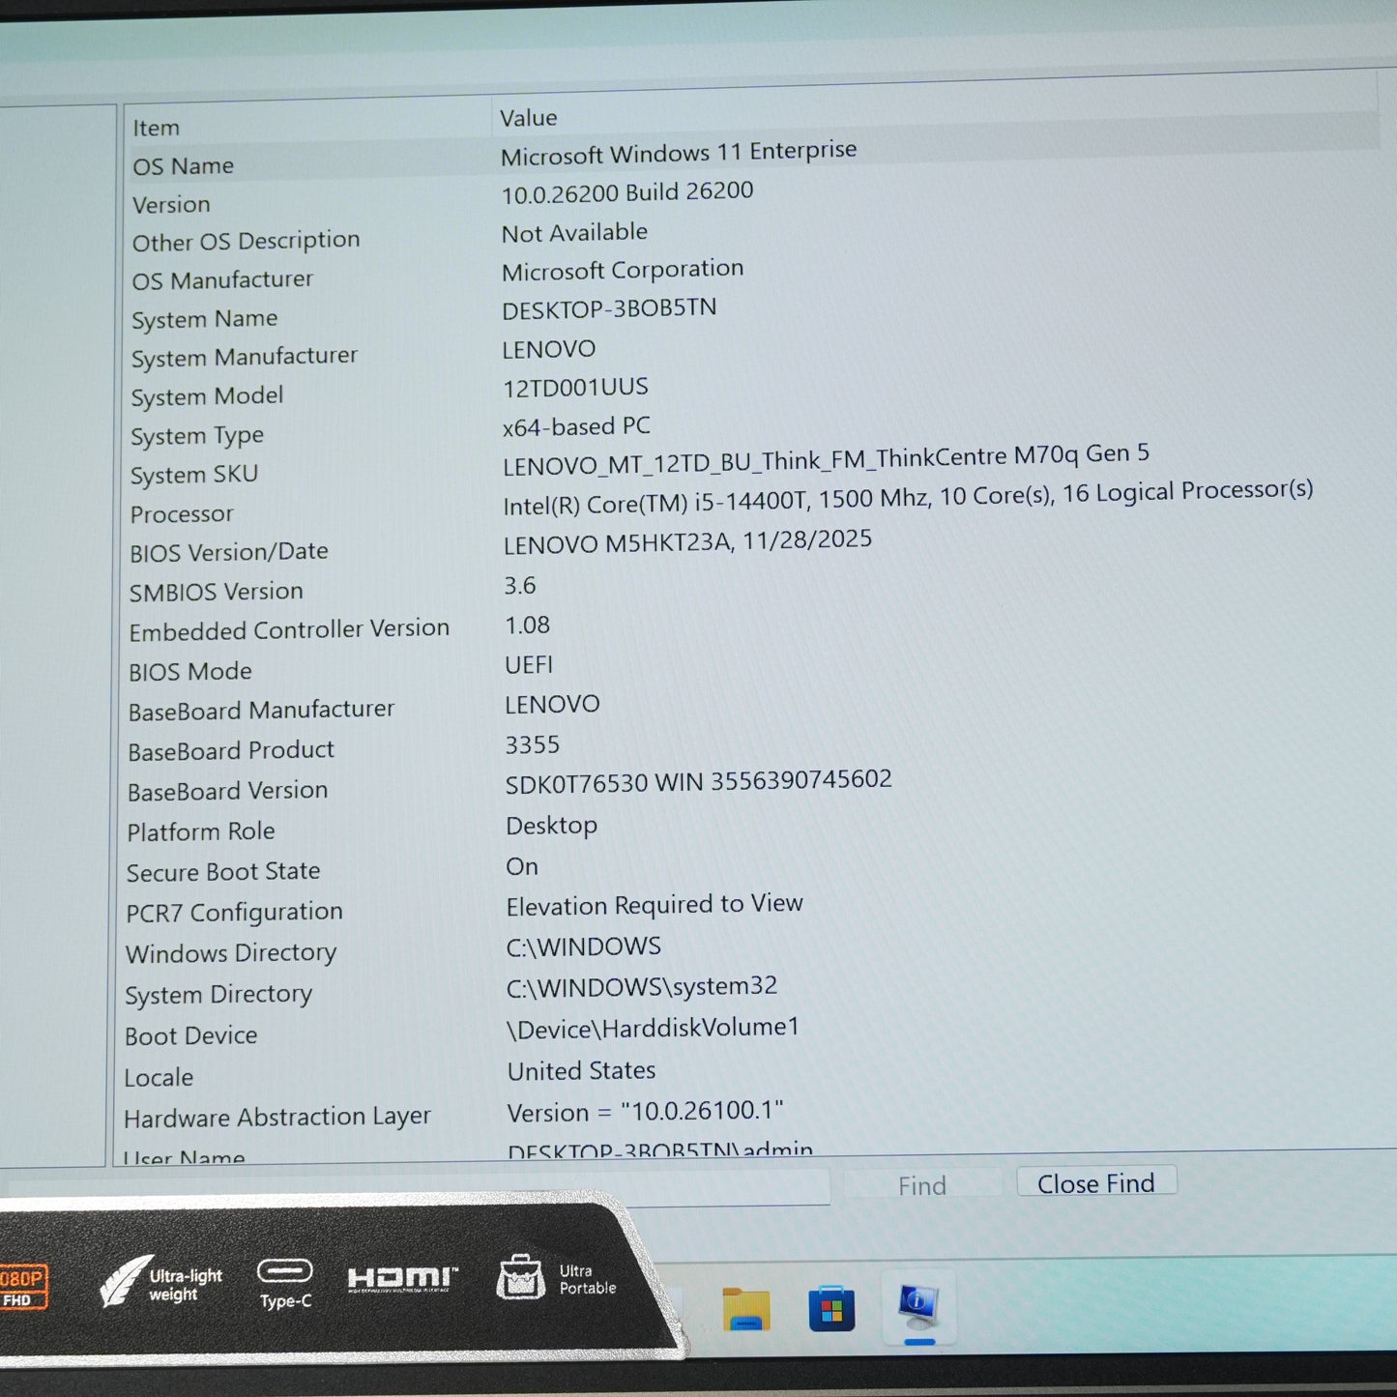1397x1397 pixels.
Task: Select the BaseBoard Version row
Action: point(227,792)
